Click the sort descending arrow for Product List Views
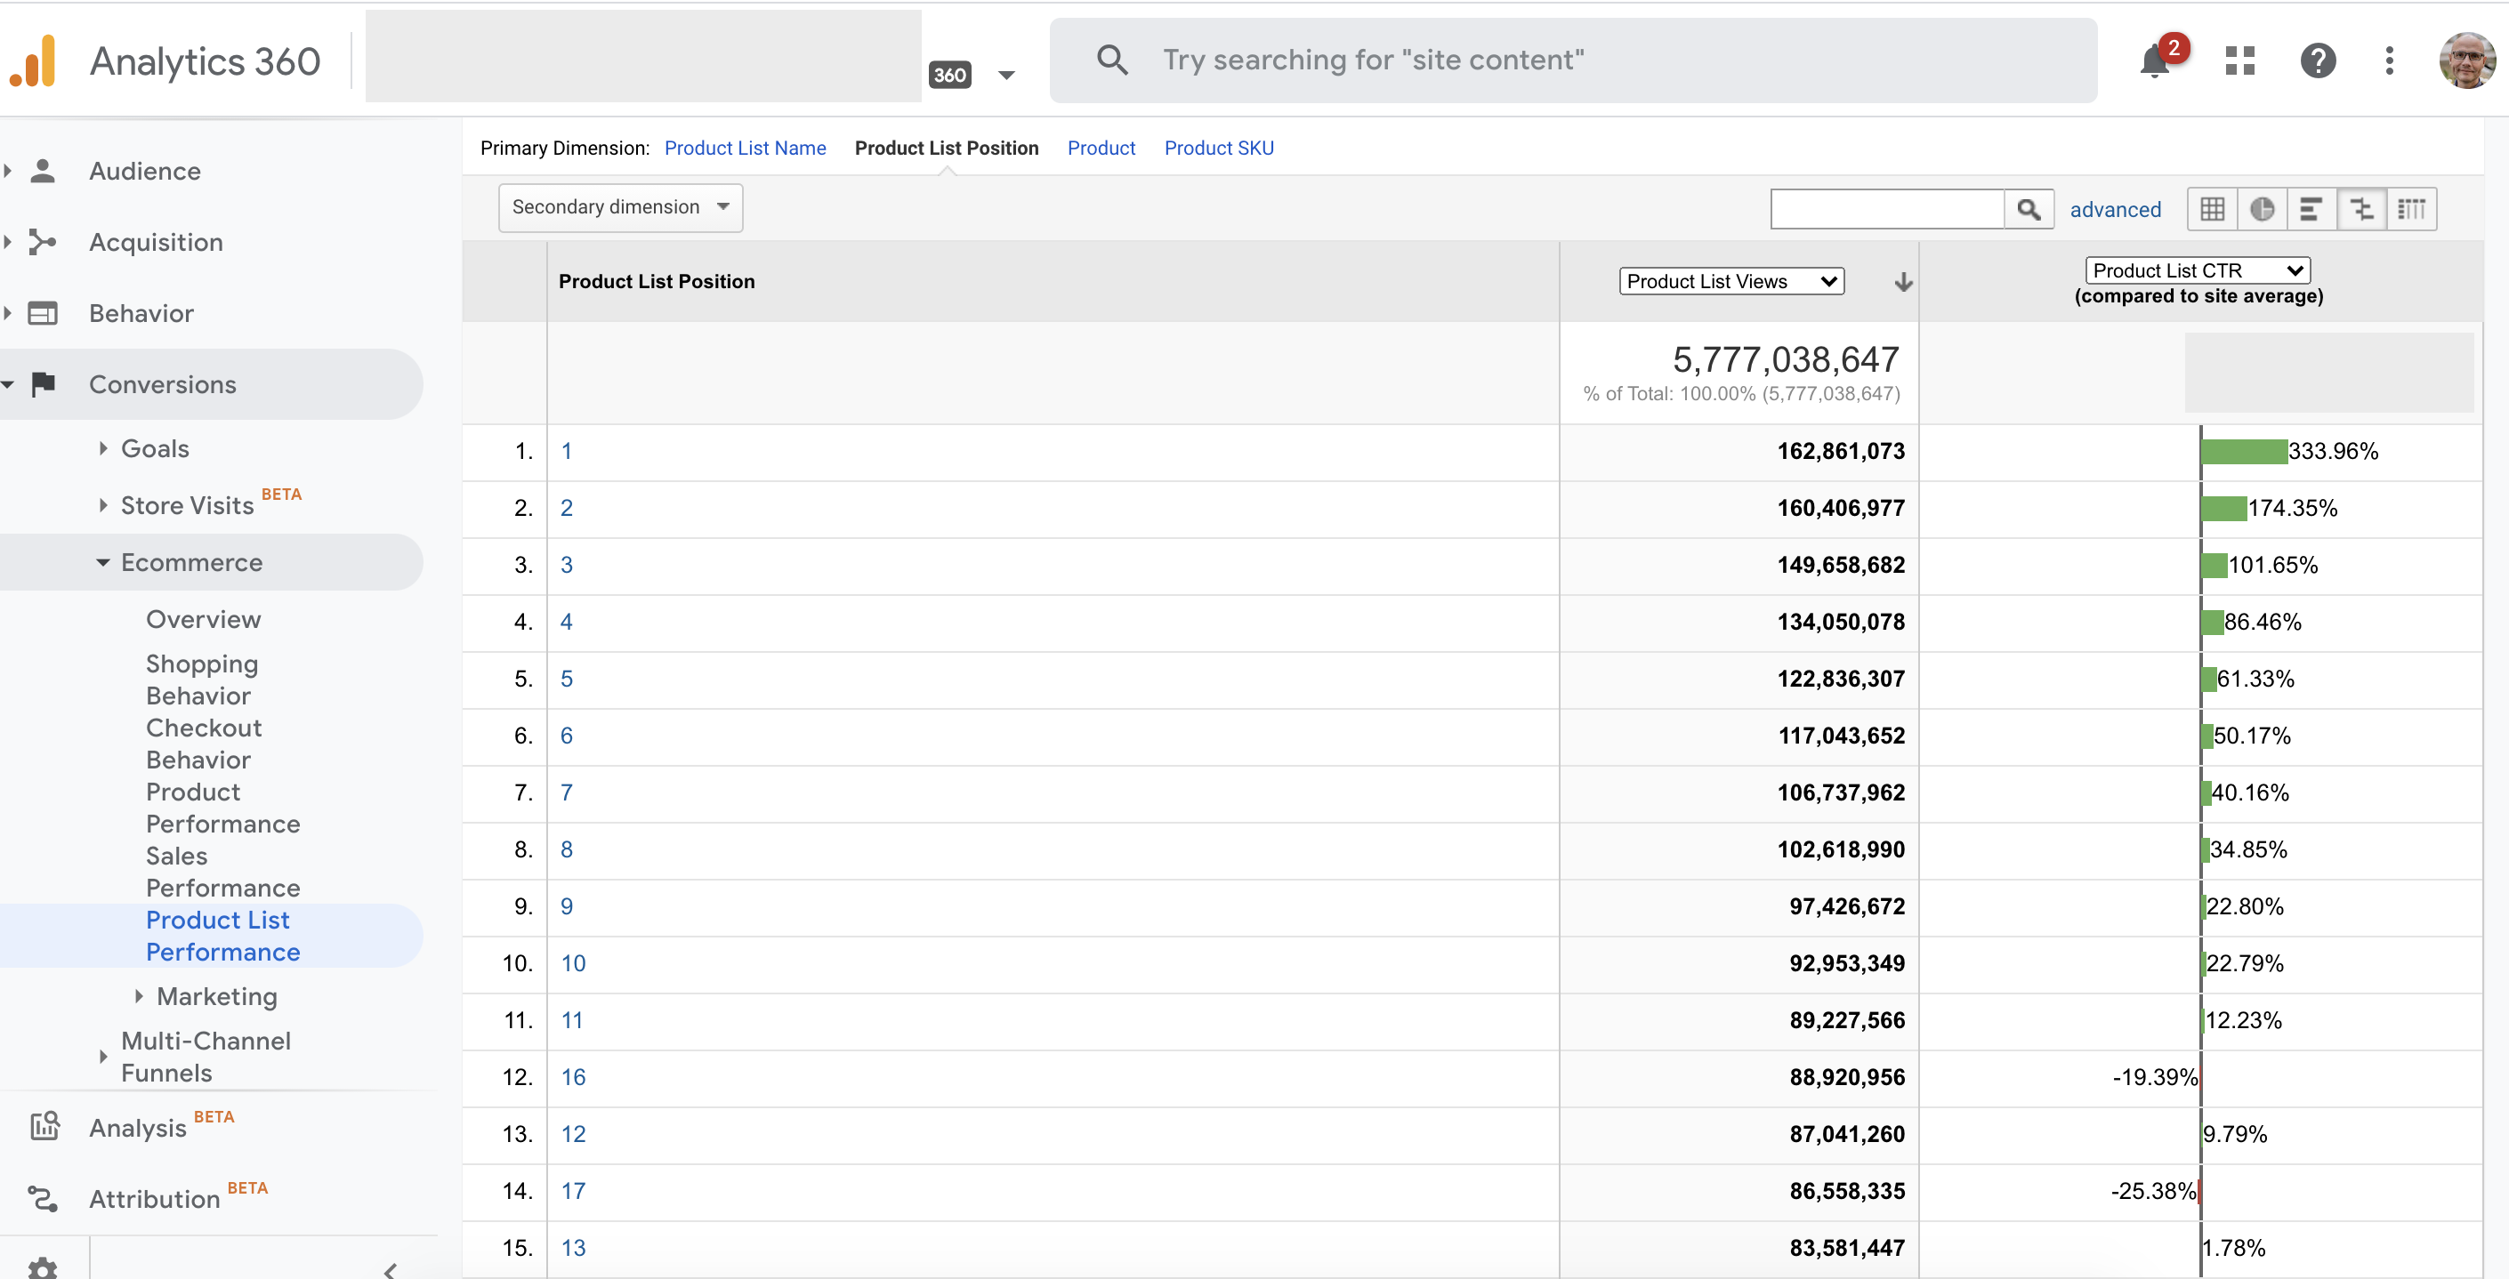Image resolution: width=2509 pixels, height=1279 pixels. point(1903,282)
